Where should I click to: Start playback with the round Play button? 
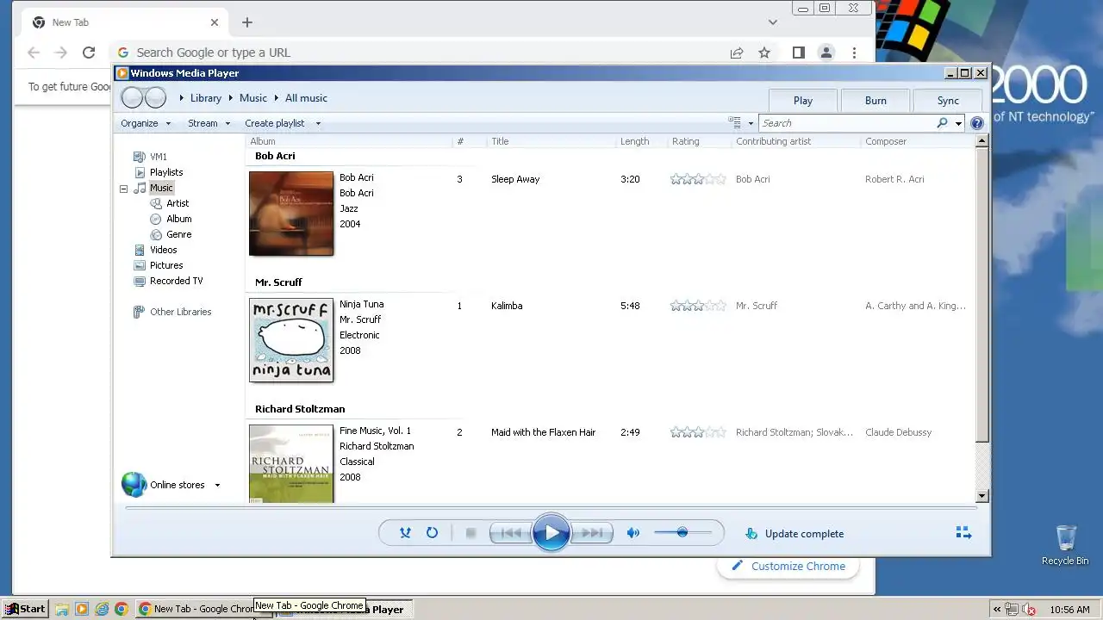[551, 533]
